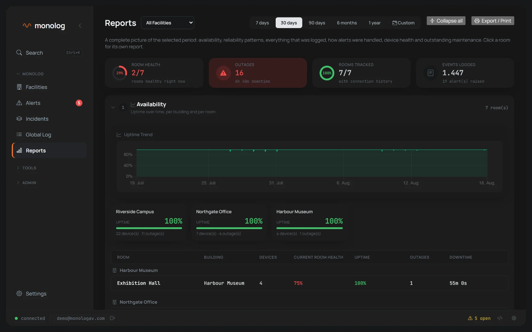The height and width of the screenshot is (332, 532).
Task: Select the 90 days range tab
Action: [317, 23]
